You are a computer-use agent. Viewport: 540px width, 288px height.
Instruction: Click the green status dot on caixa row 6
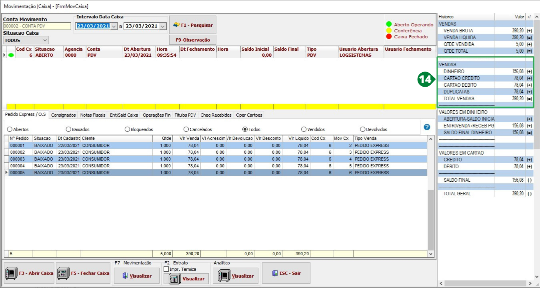tap(11, 56)
